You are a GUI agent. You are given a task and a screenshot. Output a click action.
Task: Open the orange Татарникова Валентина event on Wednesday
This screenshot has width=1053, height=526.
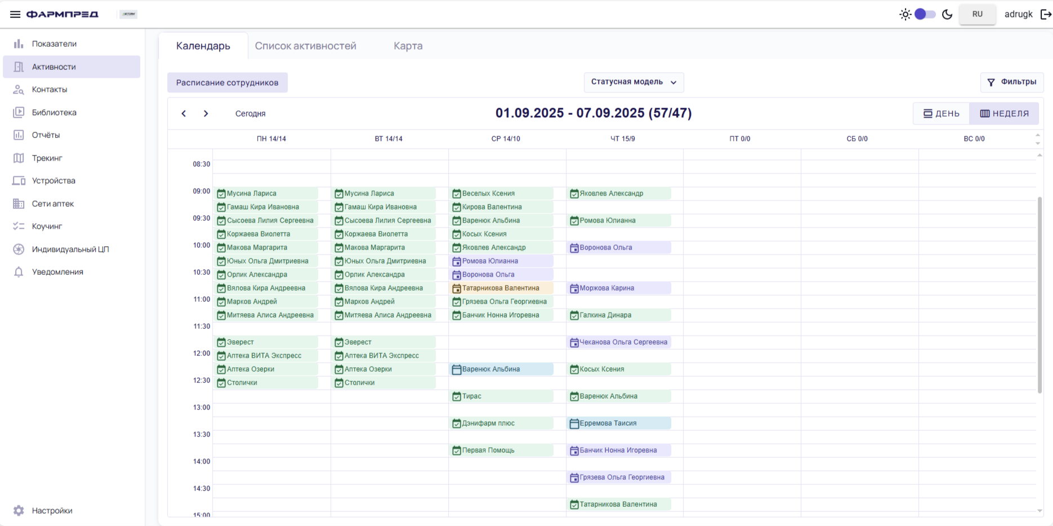click(501, 288)
